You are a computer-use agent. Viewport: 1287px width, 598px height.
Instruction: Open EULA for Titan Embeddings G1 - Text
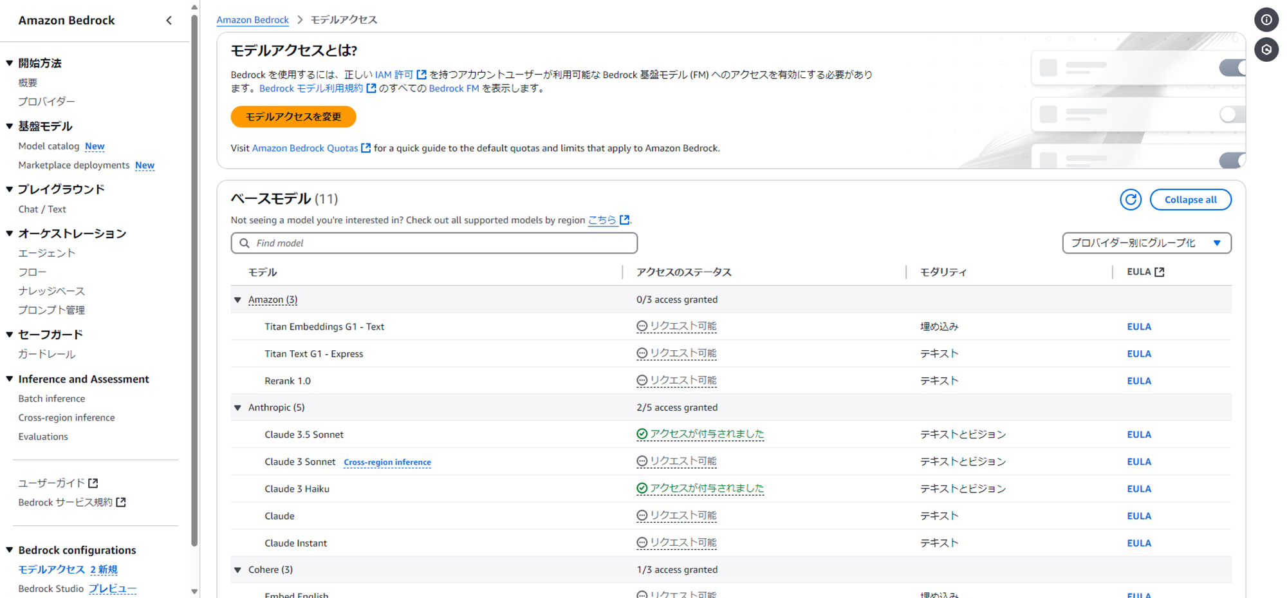point(1139,326)
